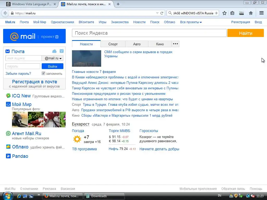Screen dimensions: 267x200
Task: Click the cloud icon in the Почта box
Action: 54,51
